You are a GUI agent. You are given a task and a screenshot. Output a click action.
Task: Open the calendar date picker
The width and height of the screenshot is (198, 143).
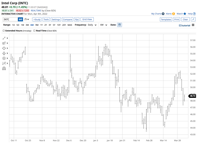click(119, 25)
